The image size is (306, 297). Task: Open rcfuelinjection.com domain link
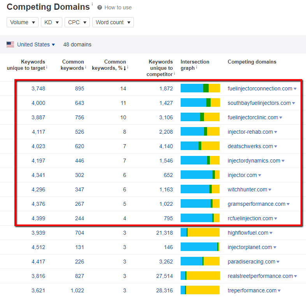pos(250,218)
